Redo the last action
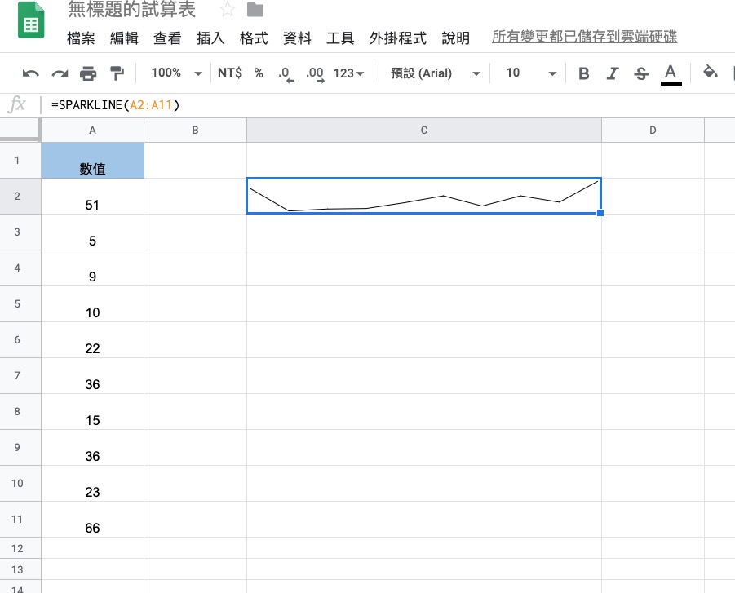 tap(60, 73)
